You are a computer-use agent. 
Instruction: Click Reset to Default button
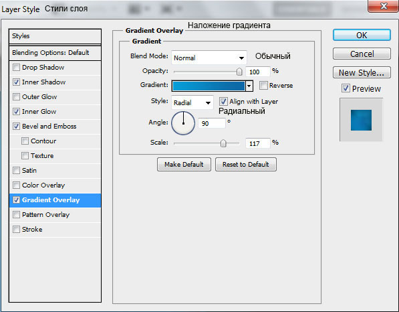pyautogui.click(x=246, y=165)
